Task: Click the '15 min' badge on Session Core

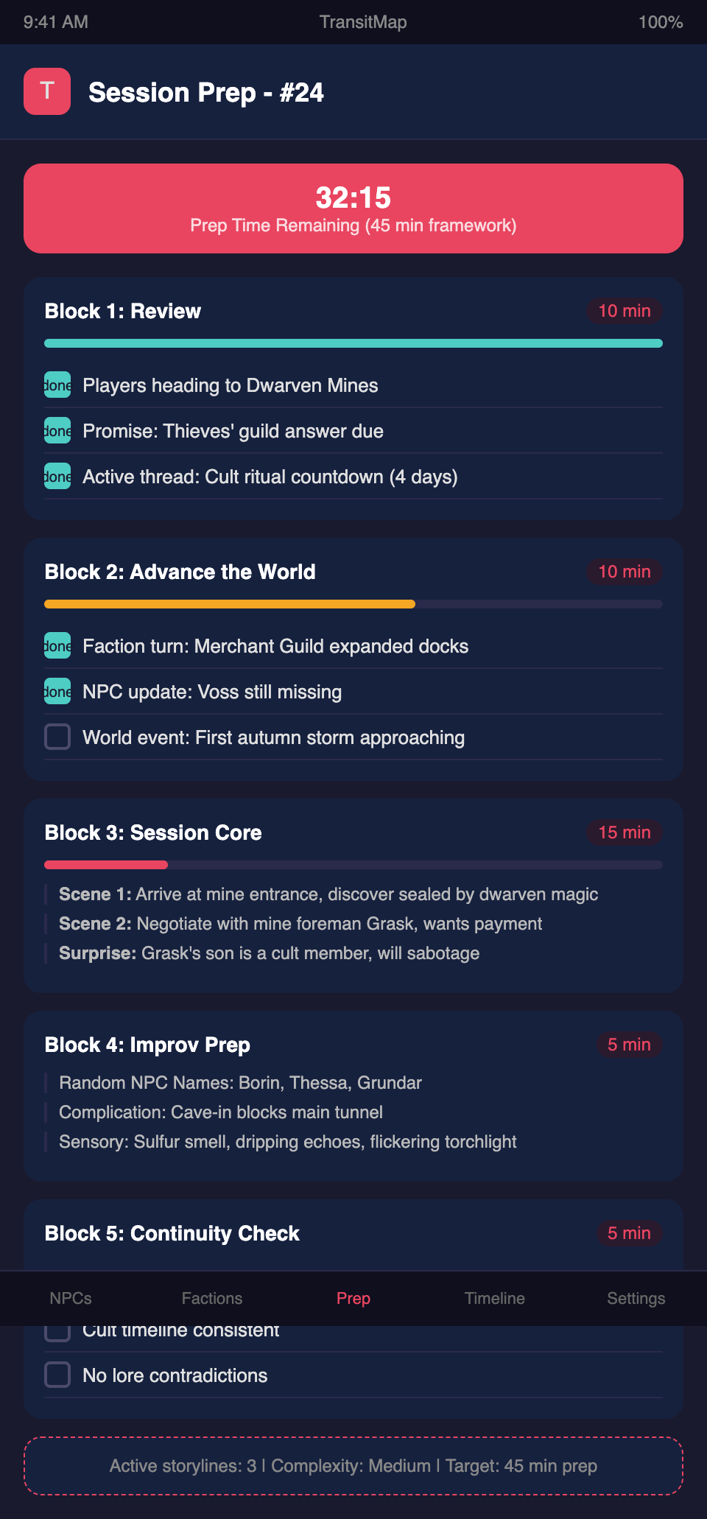Action: click(624, 832)
